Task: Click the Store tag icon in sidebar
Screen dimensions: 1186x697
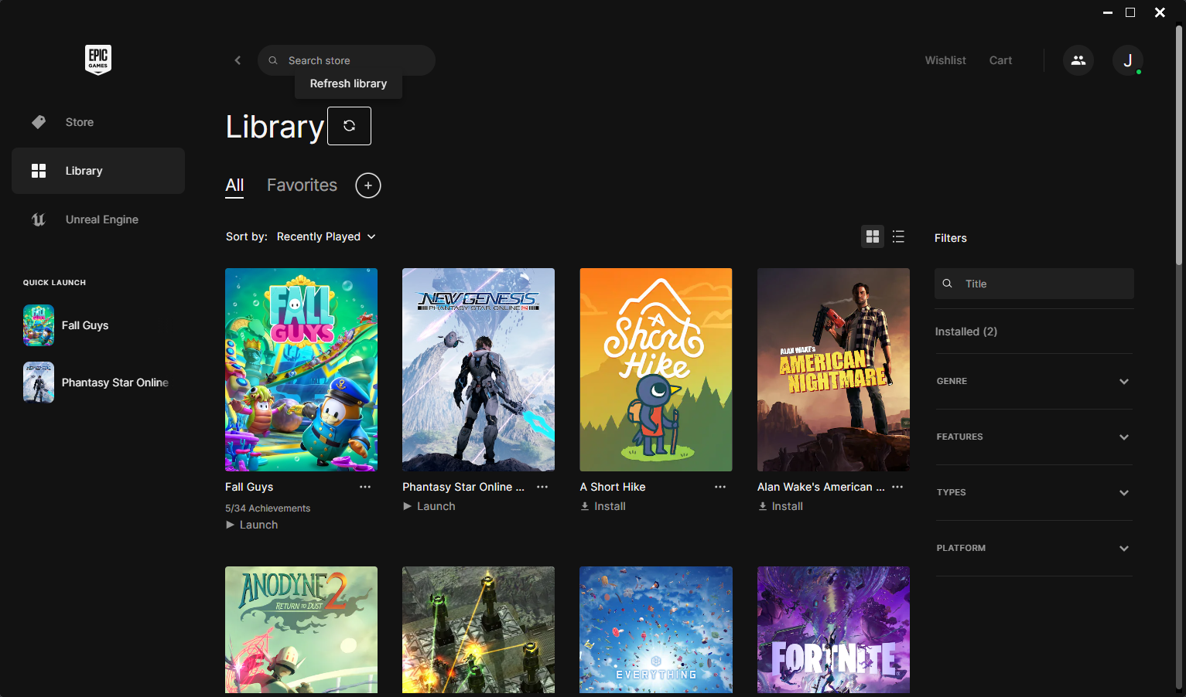Action: point(39,122)
